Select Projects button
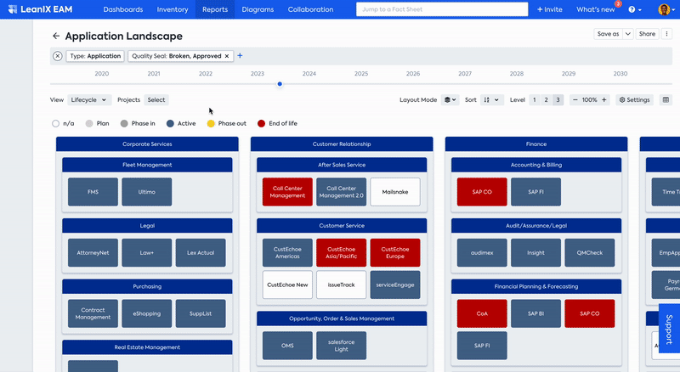 point(156,99)
